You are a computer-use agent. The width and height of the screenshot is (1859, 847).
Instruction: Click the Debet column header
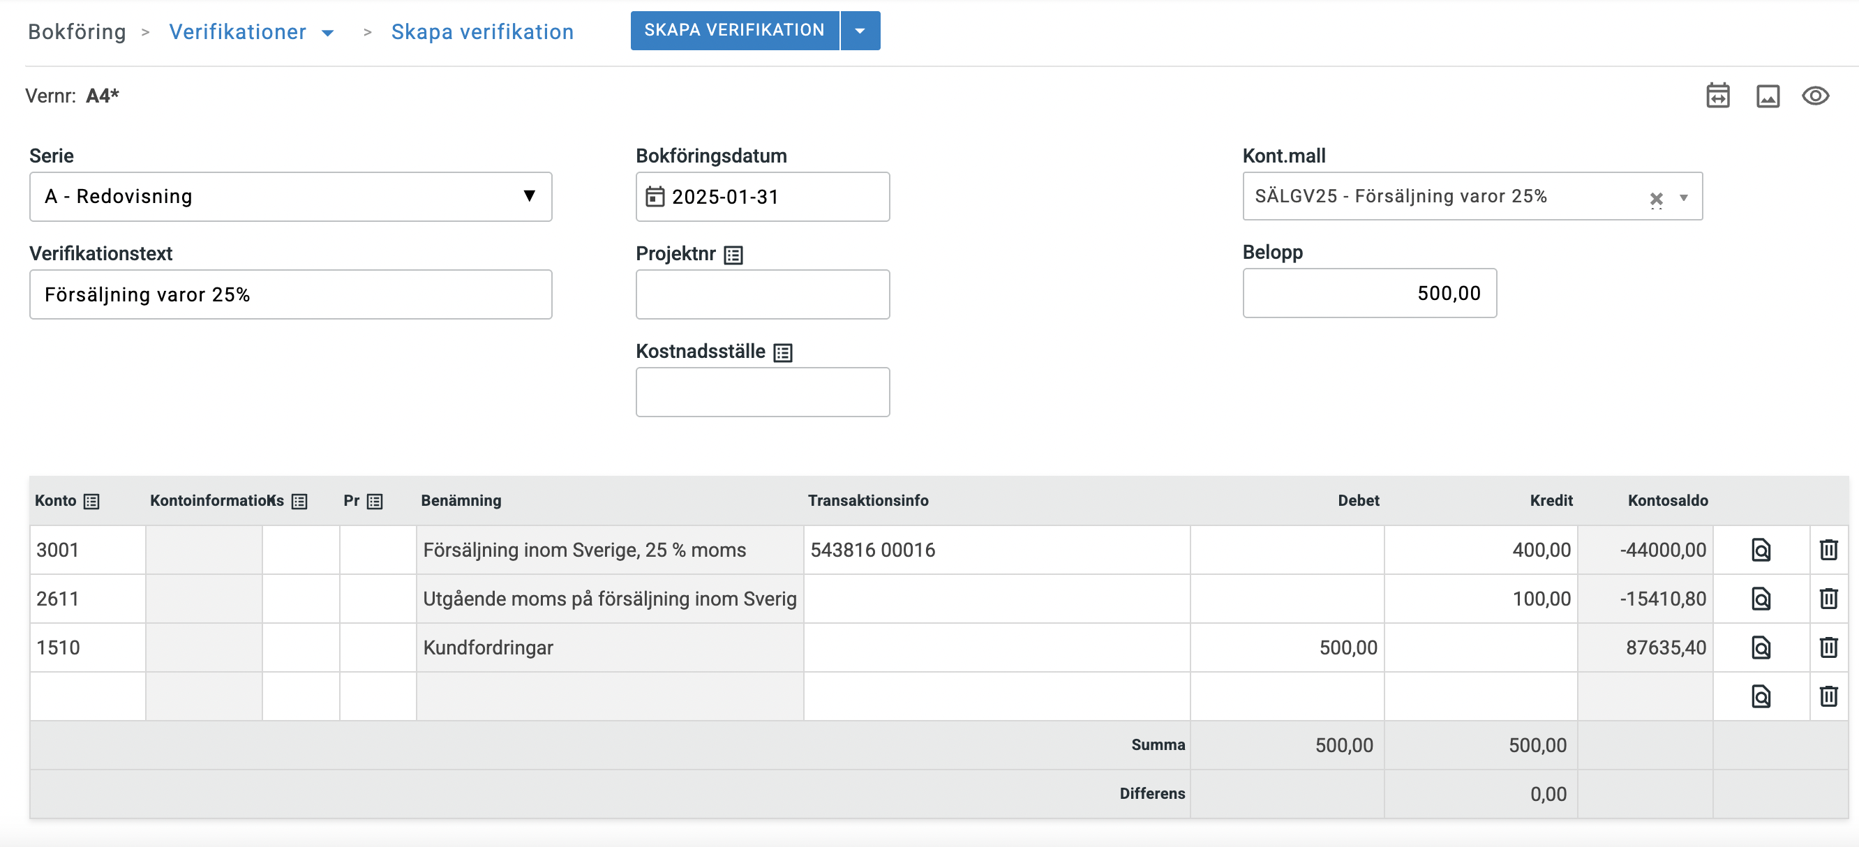click(1358, 501)
